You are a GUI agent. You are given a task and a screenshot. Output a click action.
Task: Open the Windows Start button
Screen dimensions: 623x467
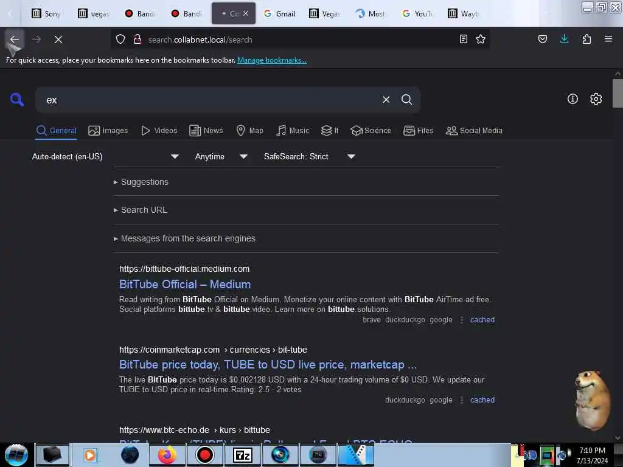coord(16,455)
